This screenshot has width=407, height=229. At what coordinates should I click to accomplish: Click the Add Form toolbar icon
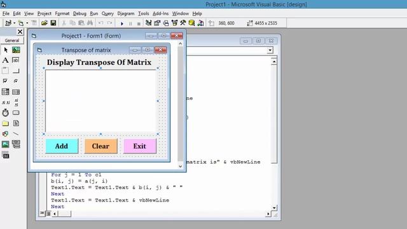point(21,23)
